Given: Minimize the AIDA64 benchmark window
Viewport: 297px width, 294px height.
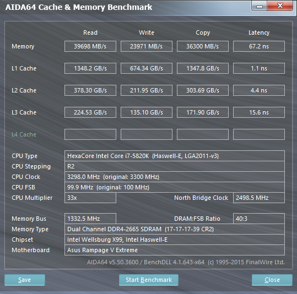Looking at the screenshot, I should tap(260, 6).
